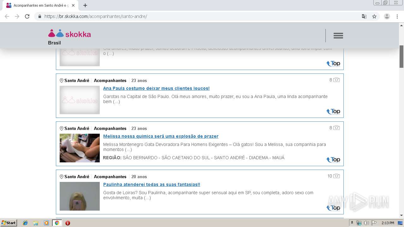This screenshot has width=404, height=227.
Task: Click camera photo count in Ana Paula listing
Action: [x=335, y=80]
